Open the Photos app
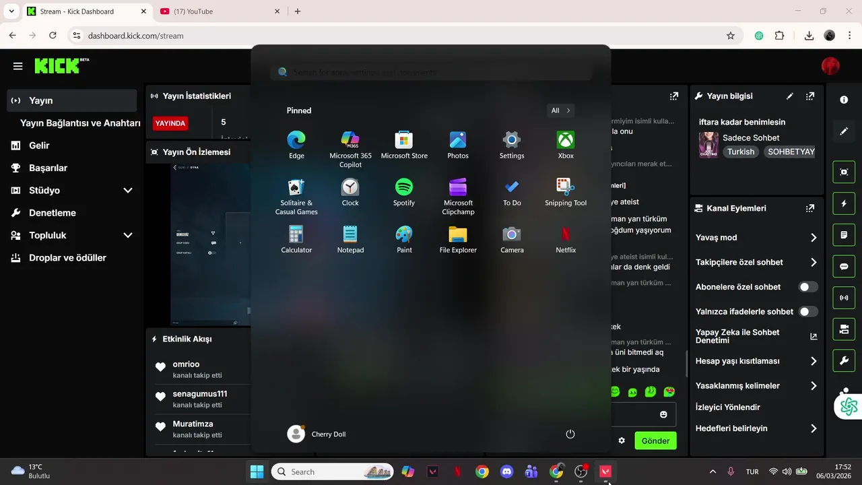This screenshot has width=862, height=485. pos(458,145)
